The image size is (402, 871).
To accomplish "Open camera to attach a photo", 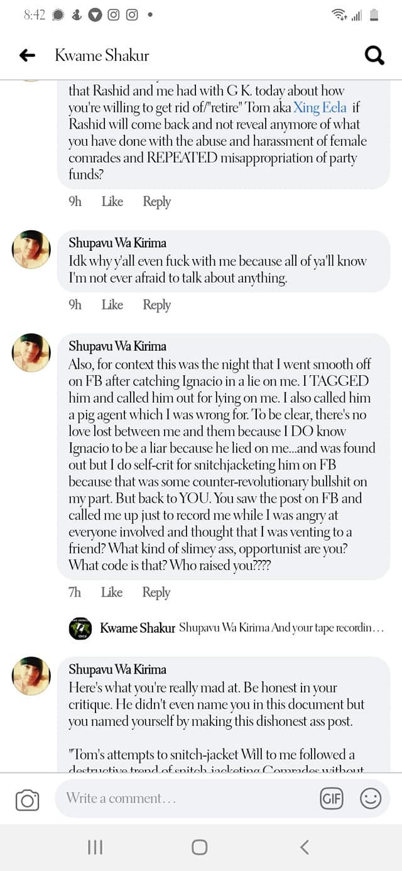I will coord(27,800).
